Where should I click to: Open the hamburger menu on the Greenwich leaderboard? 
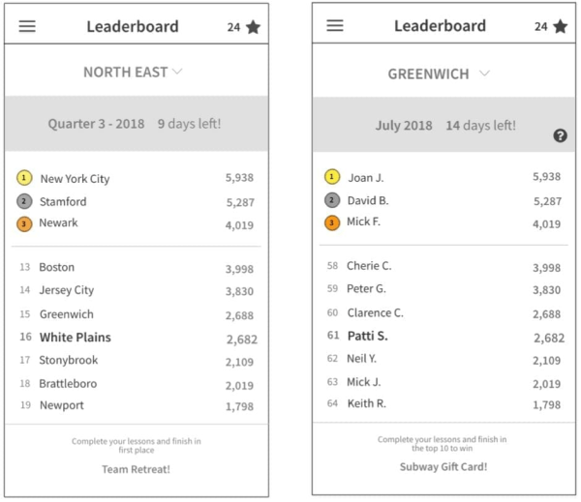point(335,25)
